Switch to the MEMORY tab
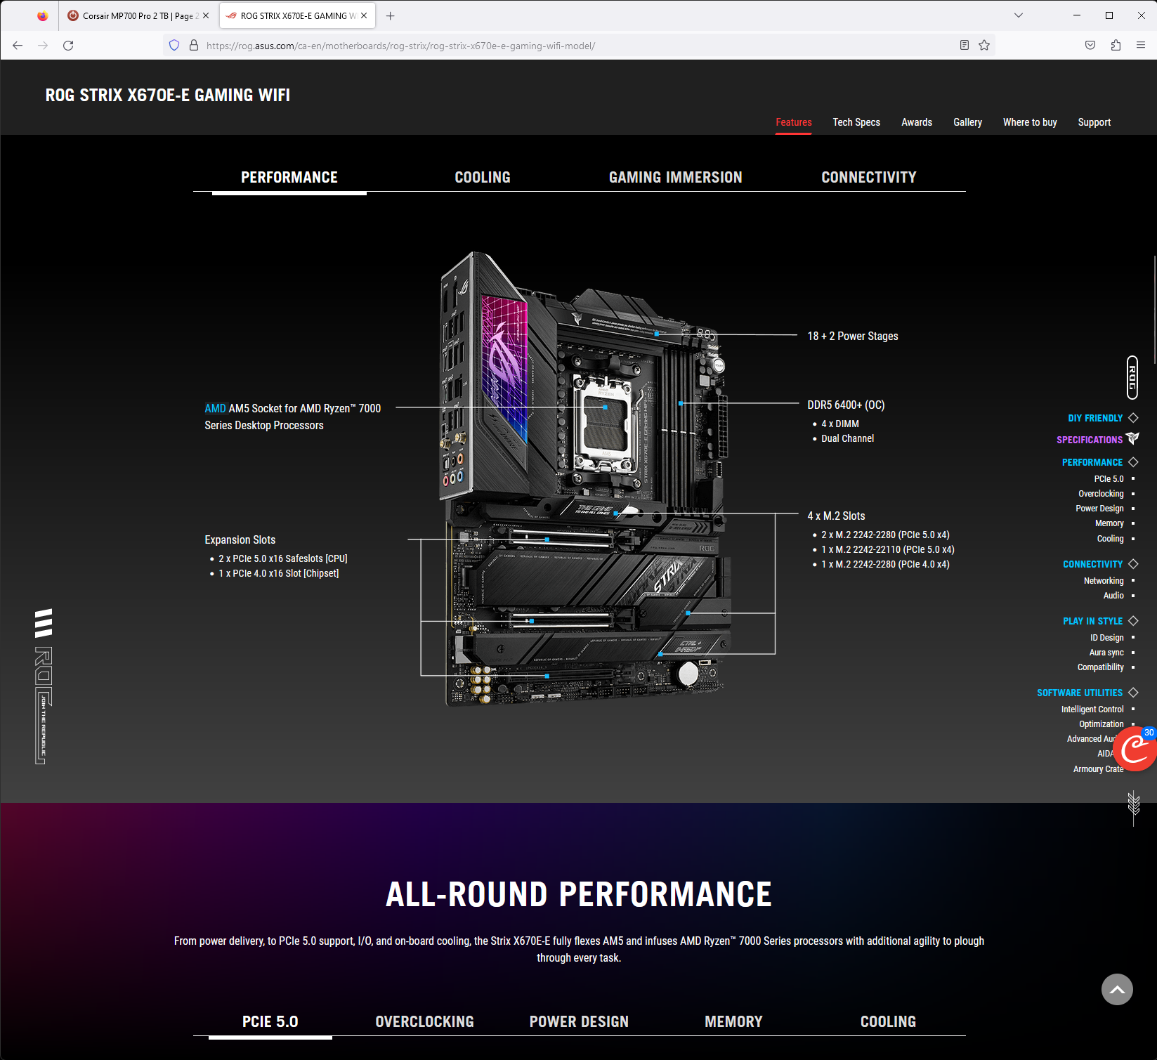 734,1021
